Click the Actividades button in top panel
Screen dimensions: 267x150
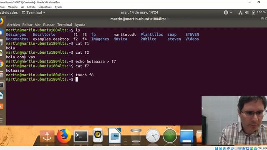pyautogui.click(x=9, y=12)
